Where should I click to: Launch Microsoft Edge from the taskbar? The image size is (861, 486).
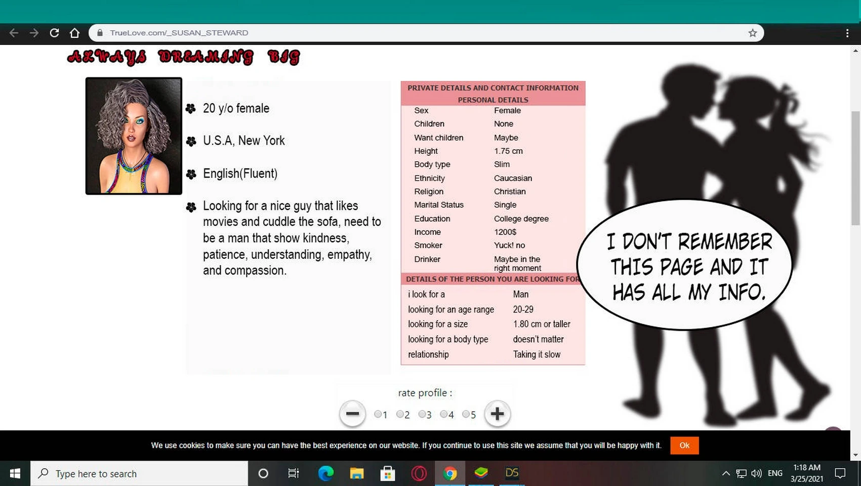325,473
